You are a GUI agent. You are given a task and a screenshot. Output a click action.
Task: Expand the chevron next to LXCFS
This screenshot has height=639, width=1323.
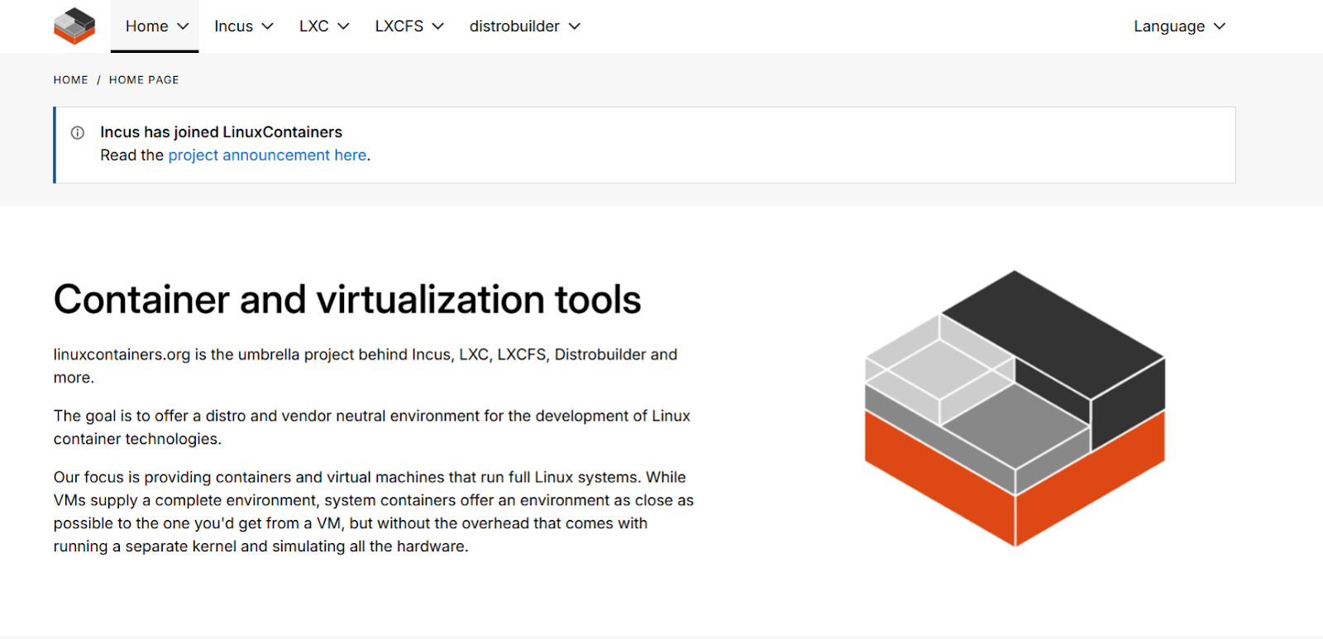pos(438,26)
